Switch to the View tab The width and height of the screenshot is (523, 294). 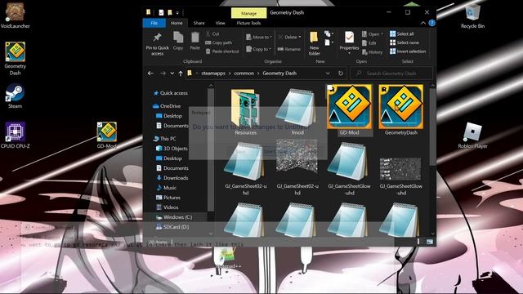[x=220, y=23]
